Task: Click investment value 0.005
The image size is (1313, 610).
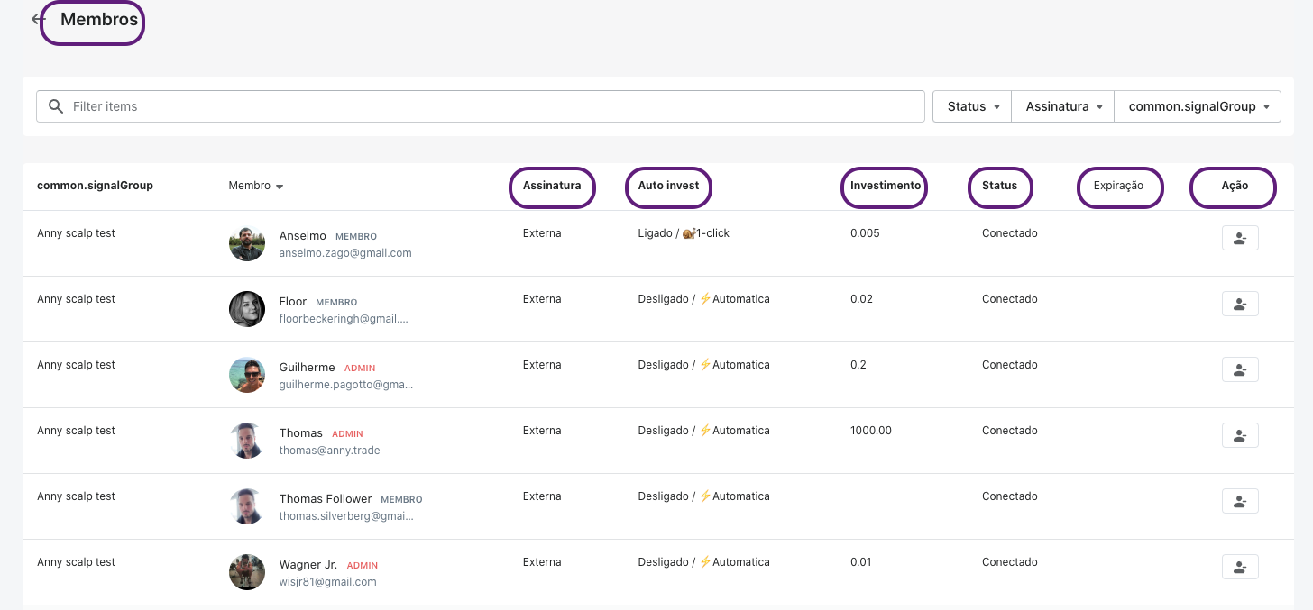Action: pos(865,233)
